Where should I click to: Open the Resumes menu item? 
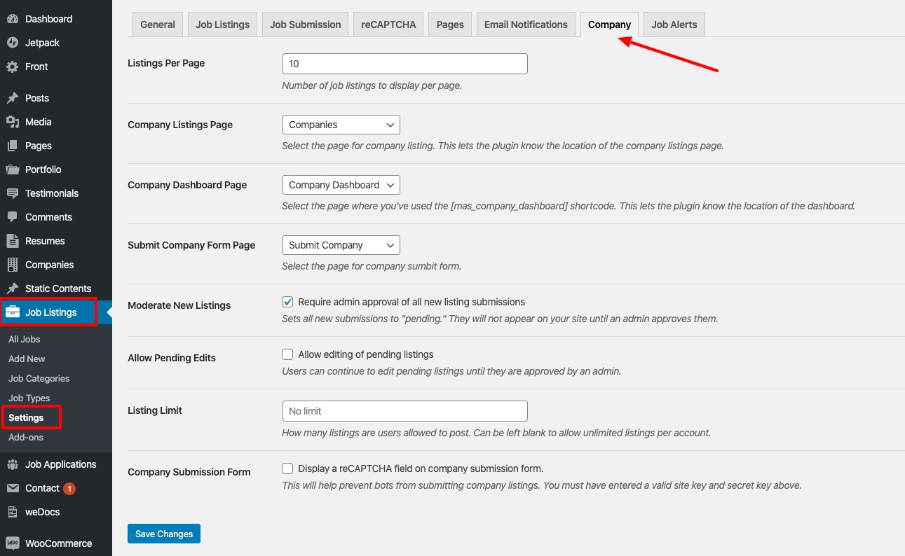point(56,241)
